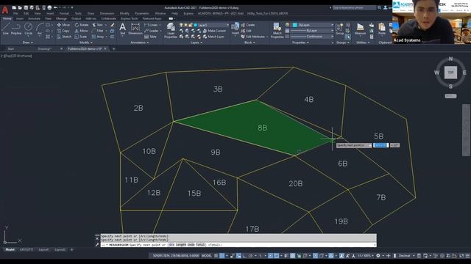
Task: Switch to the Manage ribbon tab
Action: click(61, 18)
